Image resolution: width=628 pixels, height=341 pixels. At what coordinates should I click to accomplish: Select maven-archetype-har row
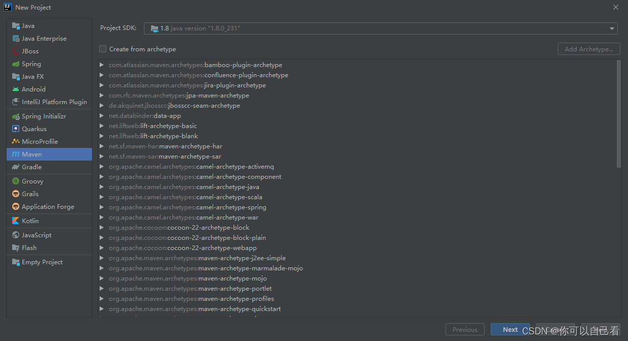[x=357, y=146]
